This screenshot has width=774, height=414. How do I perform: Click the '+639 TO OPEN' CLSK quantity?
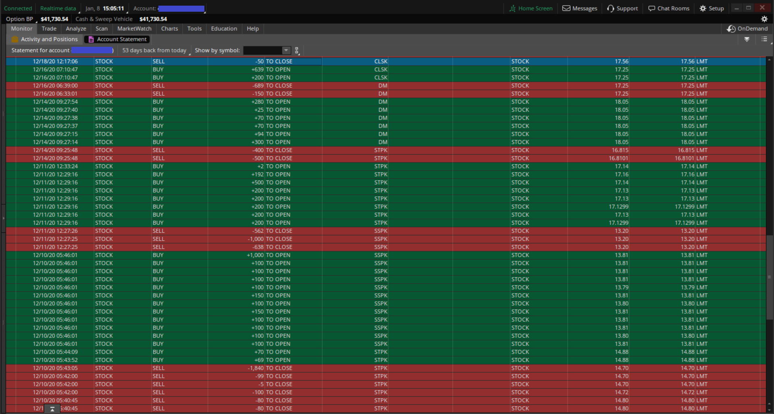271,69
